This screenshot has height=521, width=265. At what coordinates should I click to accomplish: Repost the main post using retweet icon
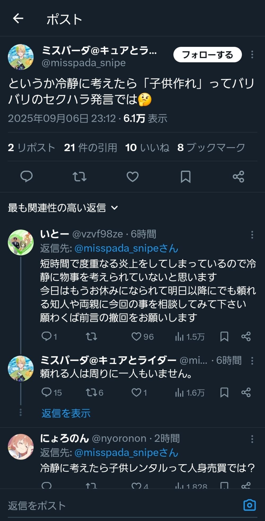[79, 177]
